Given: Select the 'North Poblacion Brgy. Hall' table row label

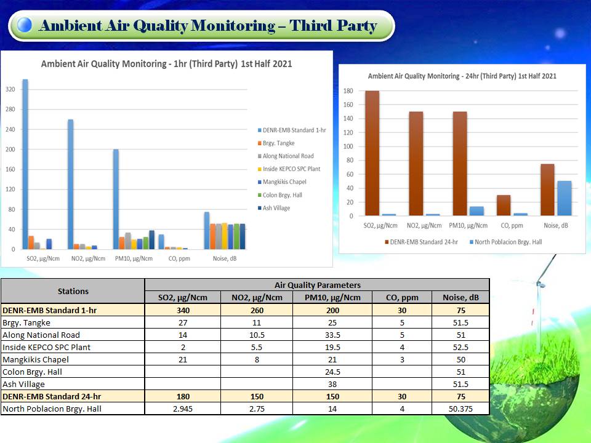Looking at the screenshot, I should pyautogui.click(x=52, y=409).
